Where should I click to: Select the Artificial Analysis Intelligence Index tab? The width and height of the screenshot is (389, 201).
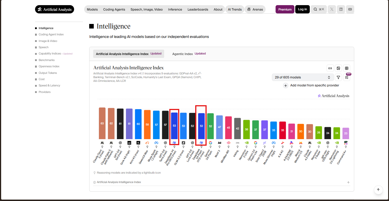pos(129,54)
